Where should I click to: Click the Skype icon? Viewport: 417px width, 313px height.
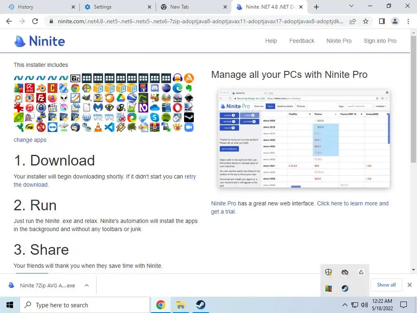(155, 117)
